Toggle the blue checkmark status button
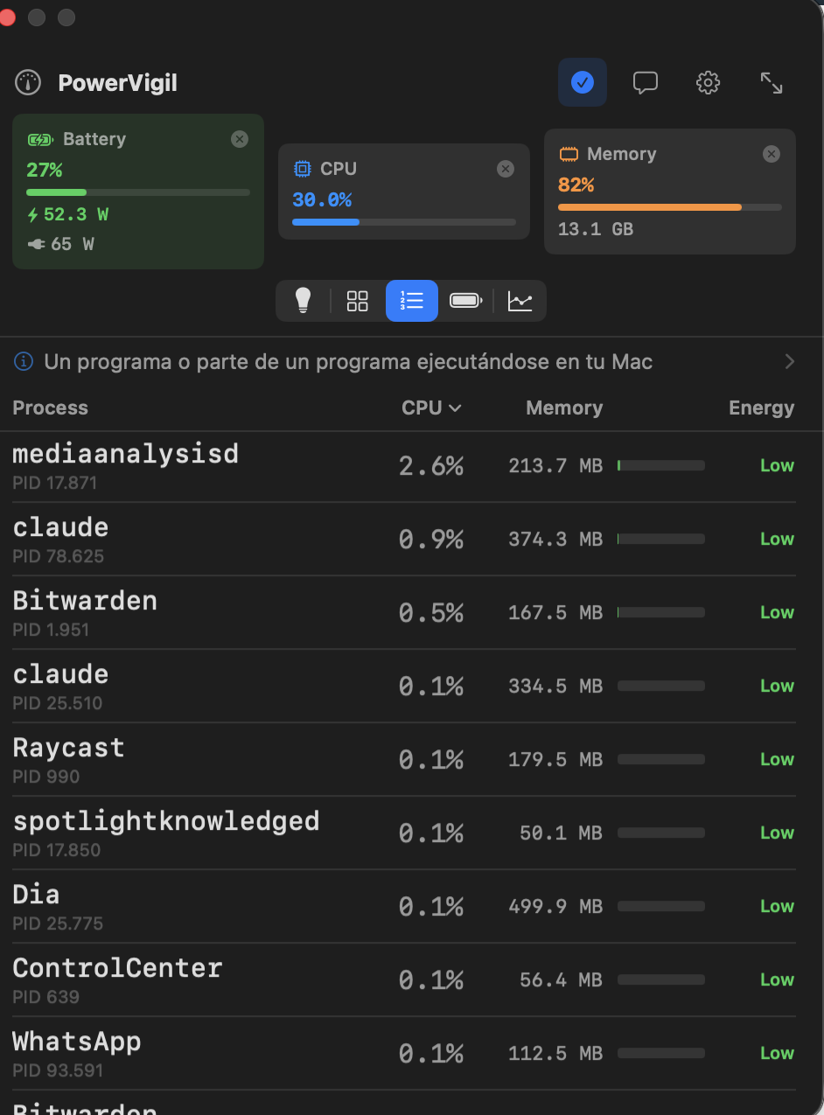Image resolution: width=824 pixels, height=1115 pixels. 582,82
